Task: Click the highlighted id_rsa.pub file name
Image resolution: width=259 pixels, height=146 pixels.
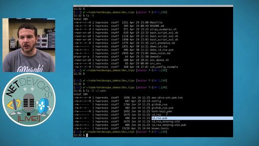Action: [x=159, y=118]
